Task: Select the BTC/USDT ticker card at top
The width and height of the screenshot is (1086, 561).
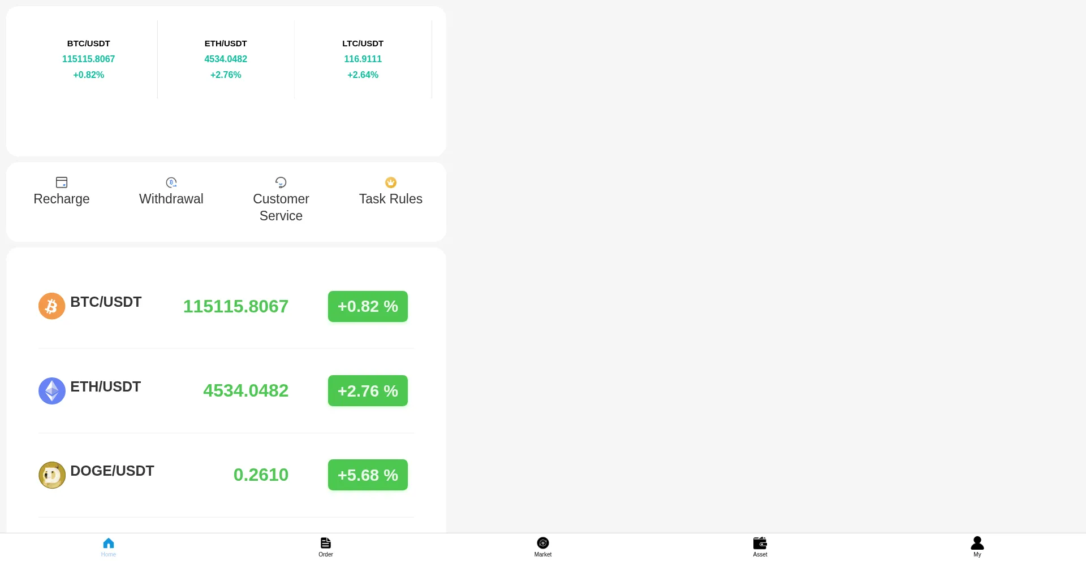Action: click(x=89, y=59)
